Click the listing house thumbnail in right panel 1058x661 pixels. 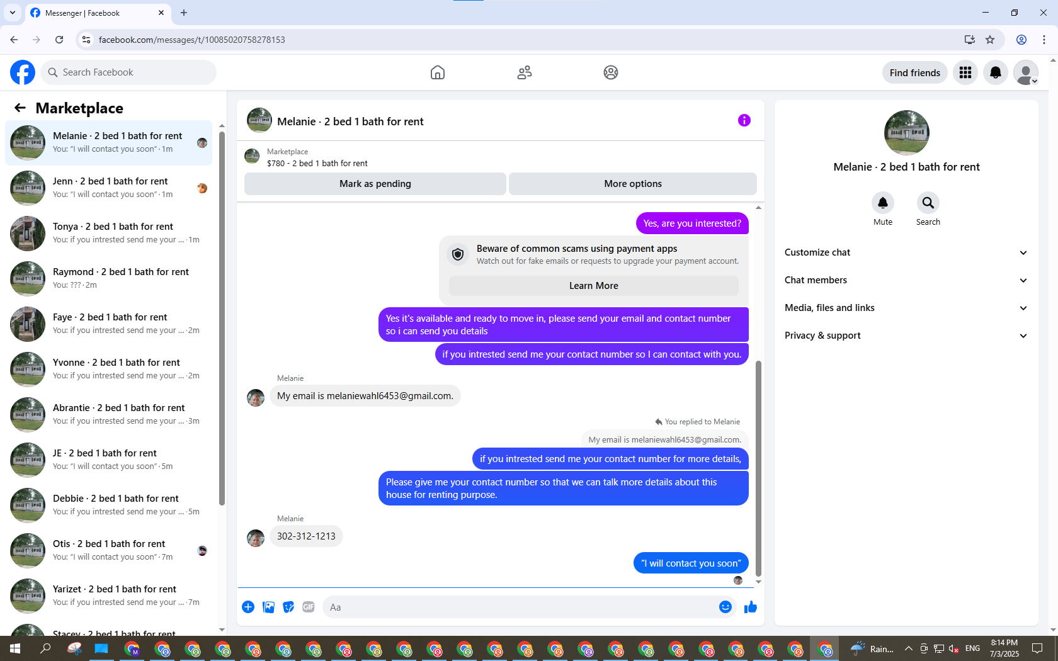906,133
